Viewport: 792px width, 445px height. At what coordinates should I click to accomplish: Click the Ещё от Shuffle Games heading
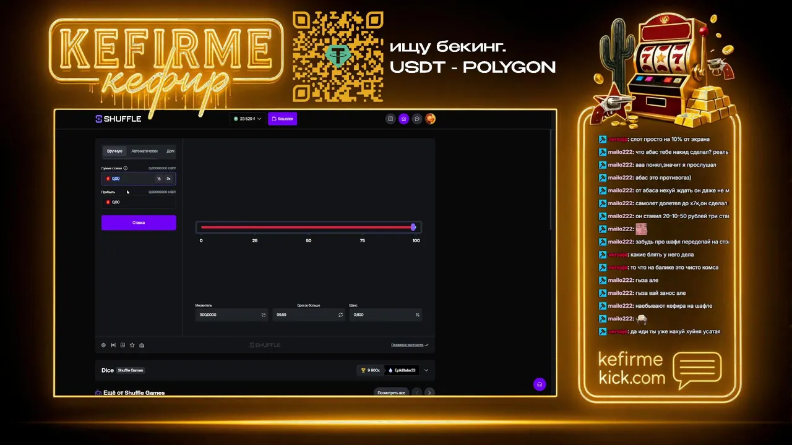click(x=134, y=393)
